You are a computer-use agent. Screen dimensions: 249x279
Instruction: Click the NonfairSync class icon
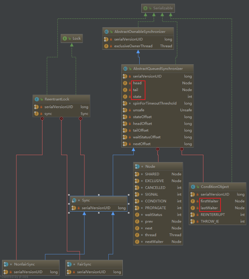[6, 264]
